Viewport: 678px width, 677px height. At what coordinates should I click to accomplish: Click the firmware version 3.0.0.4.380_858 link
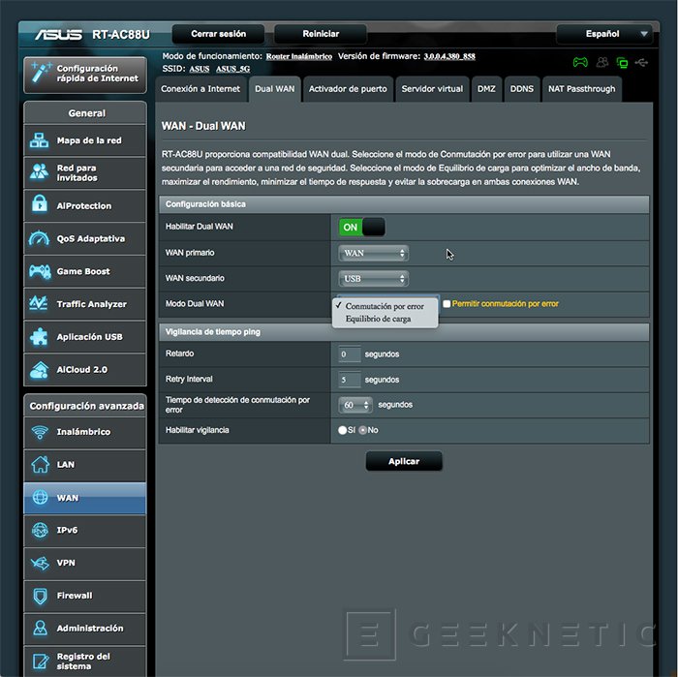coord(449,56)
